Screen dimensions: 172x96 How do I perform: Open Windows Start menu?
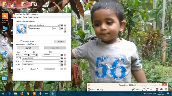[3, 94]
